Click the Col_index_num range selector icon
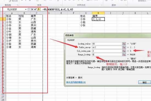The width and height of the screenshot is (151, 101). click(x=124, y=51)
